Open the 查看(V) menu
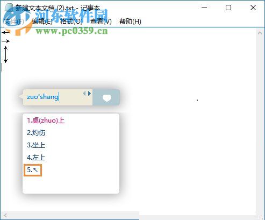Screen dimensions: 265x220 [101, 22]
